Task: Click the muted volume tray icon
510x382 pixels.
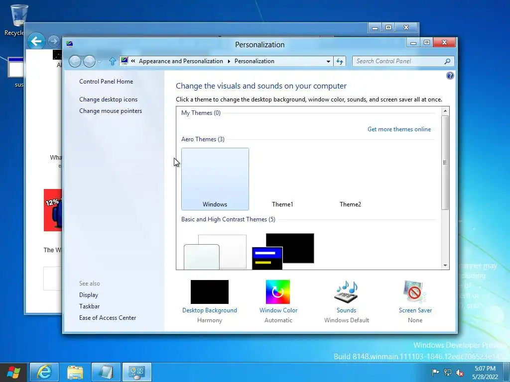Action: [460, 372]
